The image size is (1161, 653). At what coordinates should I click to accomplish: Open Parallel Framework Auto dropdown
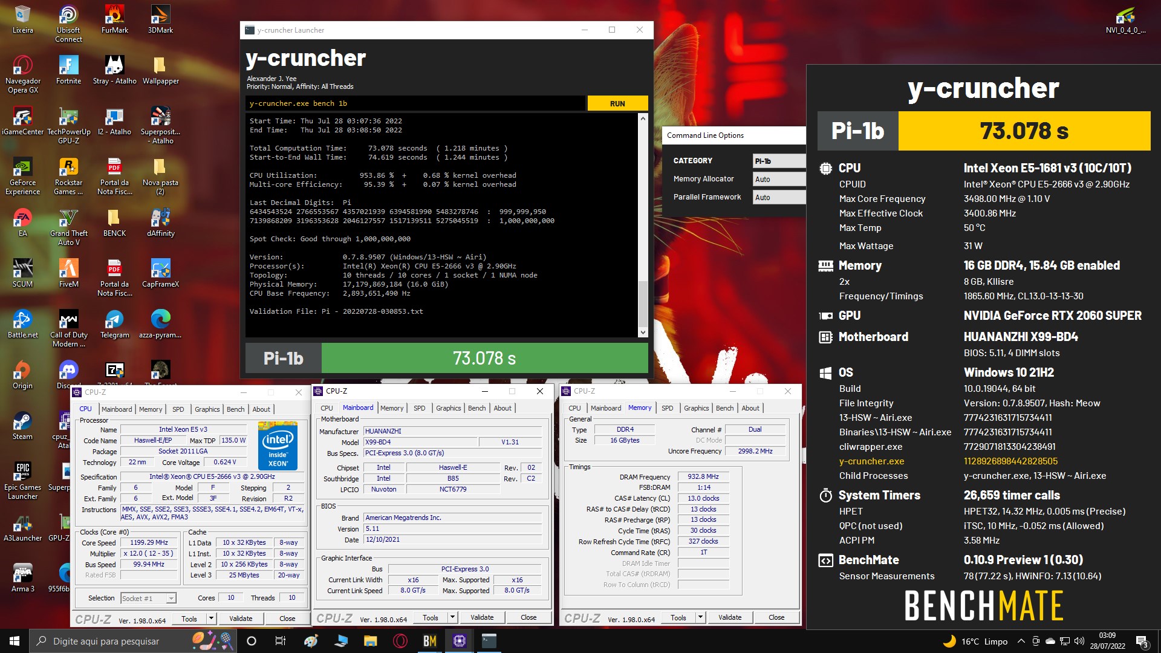coord(779,197)
